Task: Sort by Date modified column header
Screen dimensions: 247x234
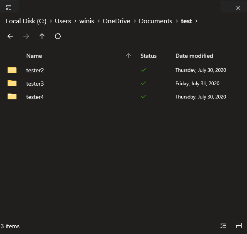Action: [194, 56]
